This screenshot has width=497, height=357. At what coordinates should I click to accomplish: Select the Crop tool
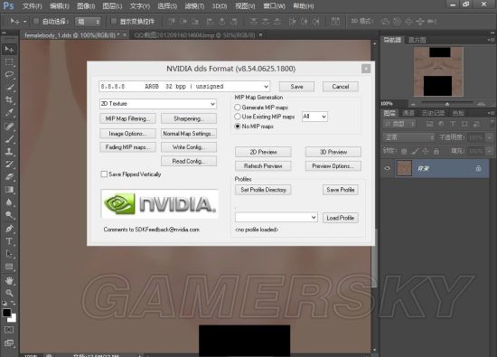9,100
